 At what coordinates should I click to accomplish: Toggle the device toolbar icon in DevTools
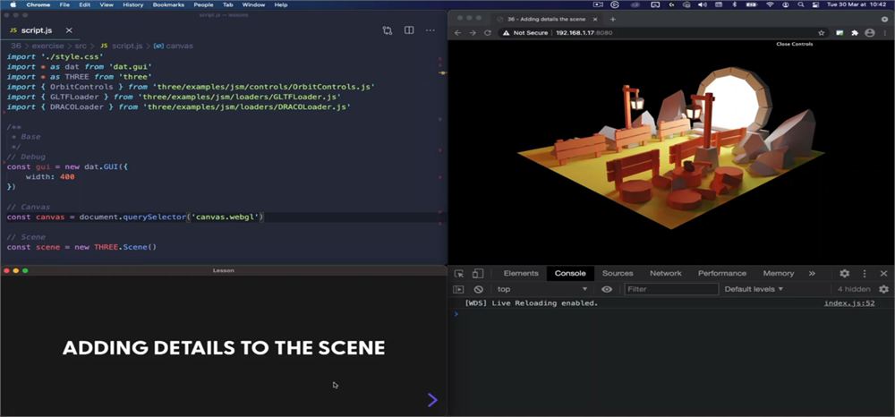tap(478, 273)
